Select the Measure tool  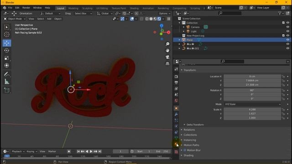tap(7, 82)
